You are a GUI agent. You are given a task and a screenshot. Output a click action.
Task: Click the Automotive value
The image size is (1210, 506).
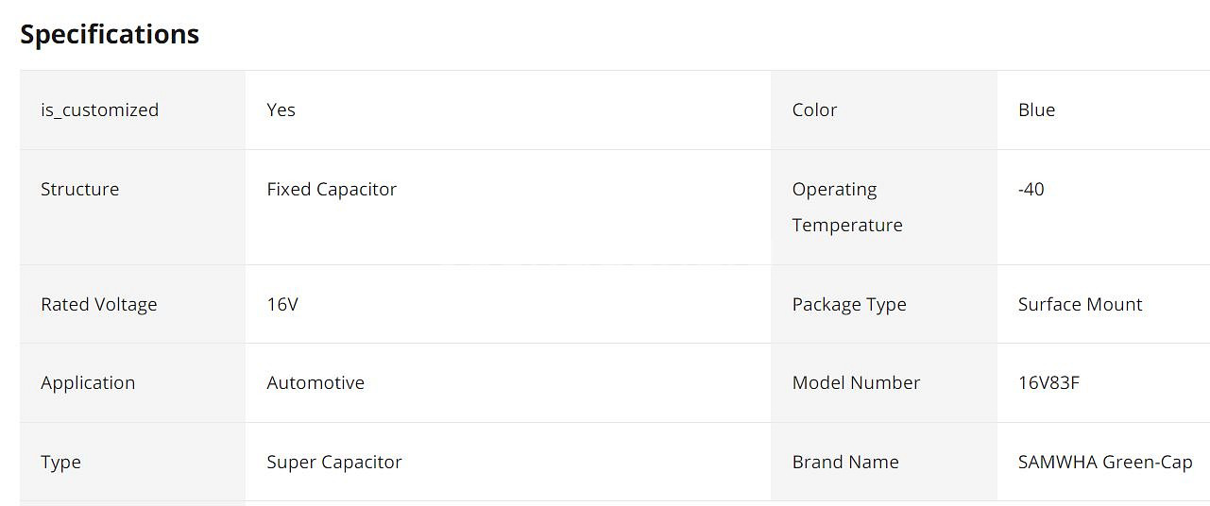(315, 382)
